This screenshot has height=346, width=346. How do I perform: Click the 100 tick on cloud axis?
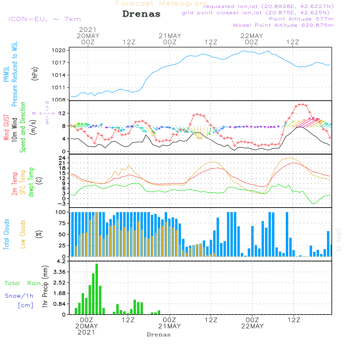coord(61,212)
